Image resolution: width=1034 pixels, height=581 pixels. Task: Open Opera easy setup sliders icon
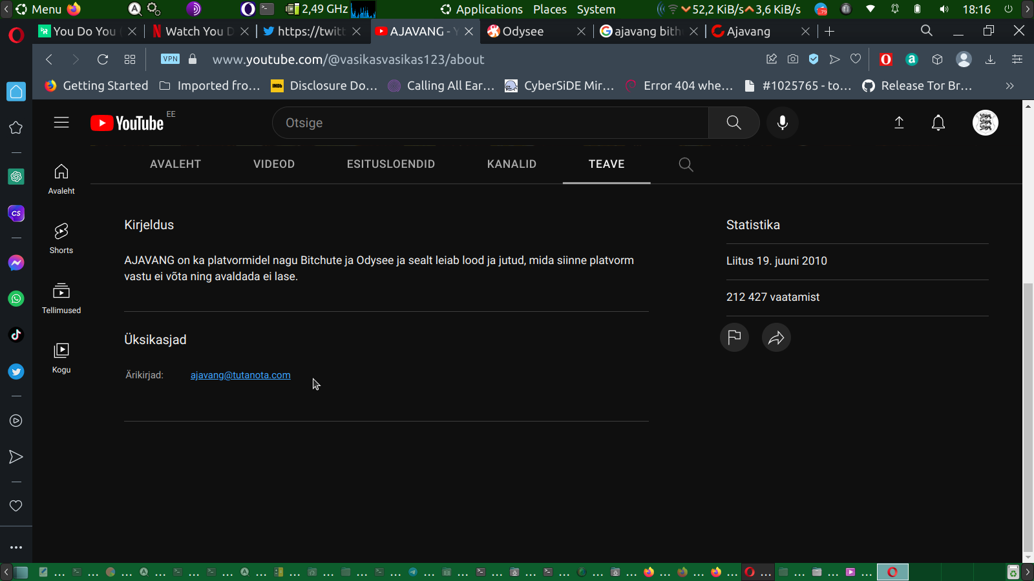1017,59
